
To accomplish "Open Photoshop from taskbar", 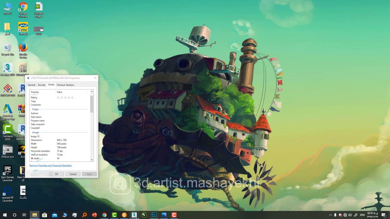I will 154,215.
